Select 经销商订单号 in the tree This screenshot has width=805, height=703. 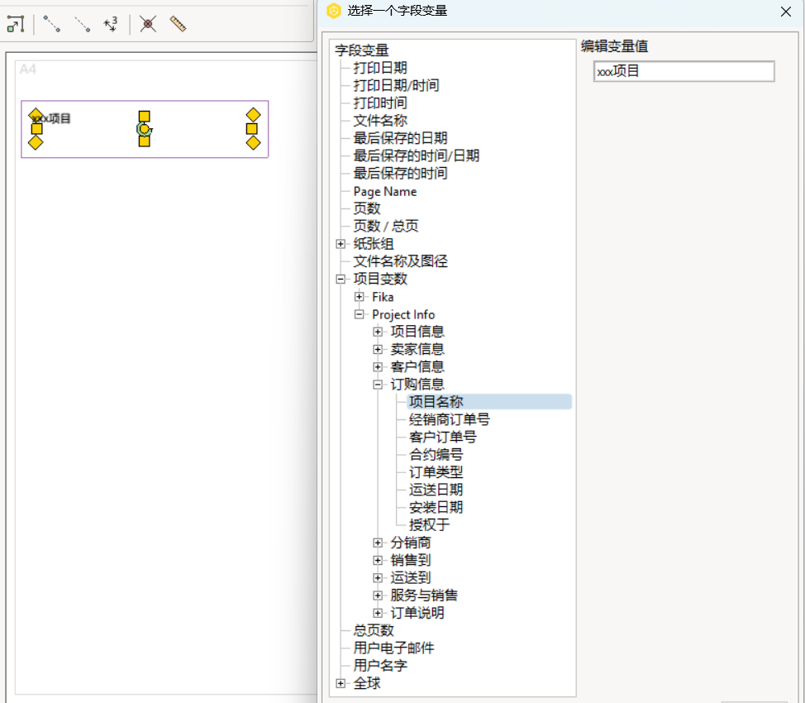point(450,419)
